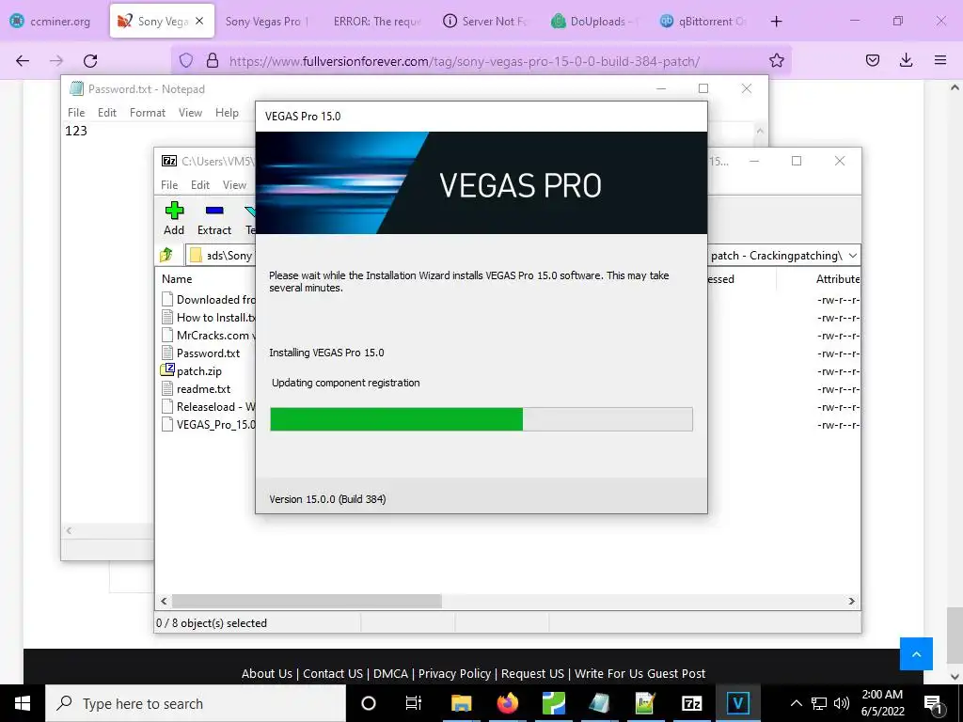This screenshot has height=722, width=963.
Task: Click the blue scroll-to-top button
Action: [x=916, y=654]
